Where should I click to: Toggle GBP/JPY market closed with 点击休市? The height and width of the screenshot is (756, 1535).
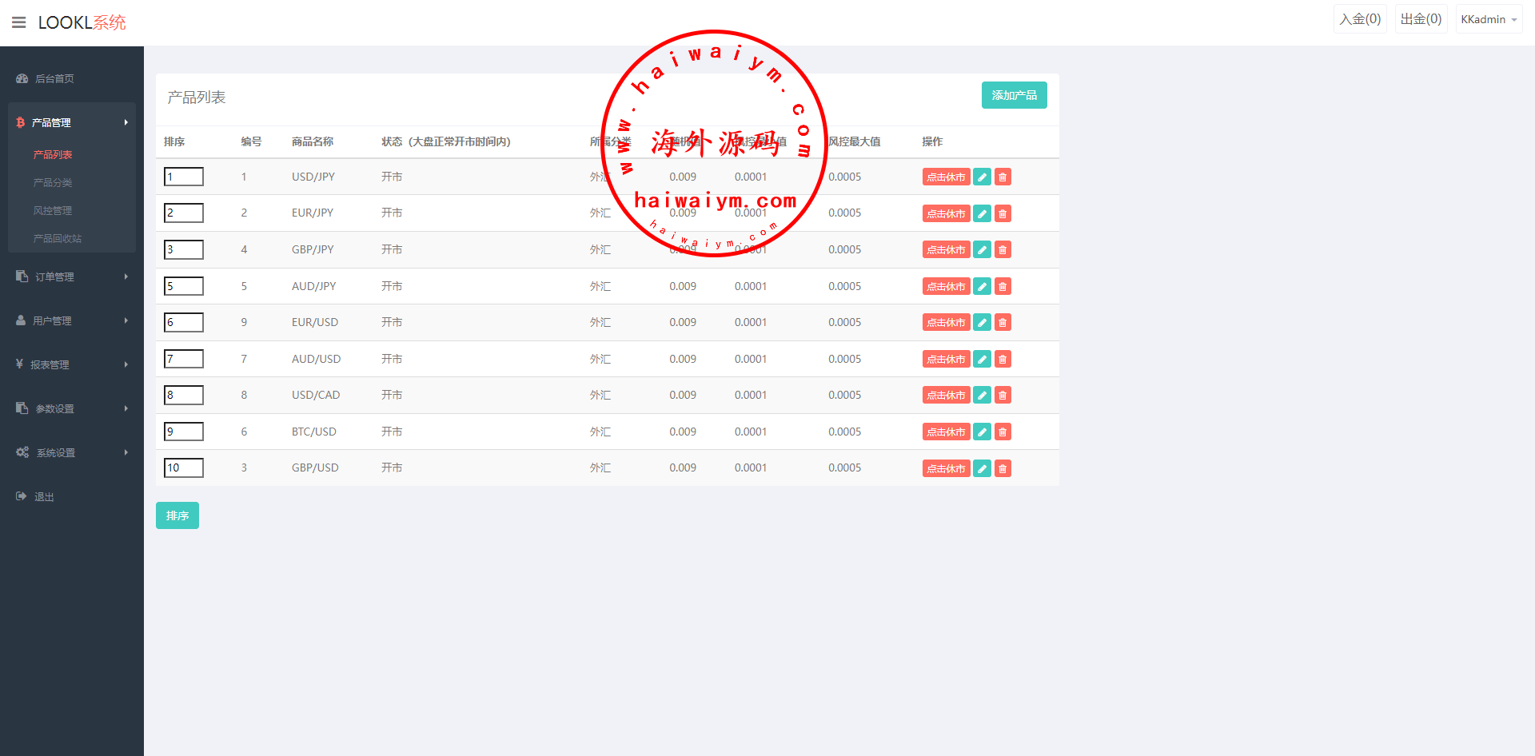[x=946, y=250]
